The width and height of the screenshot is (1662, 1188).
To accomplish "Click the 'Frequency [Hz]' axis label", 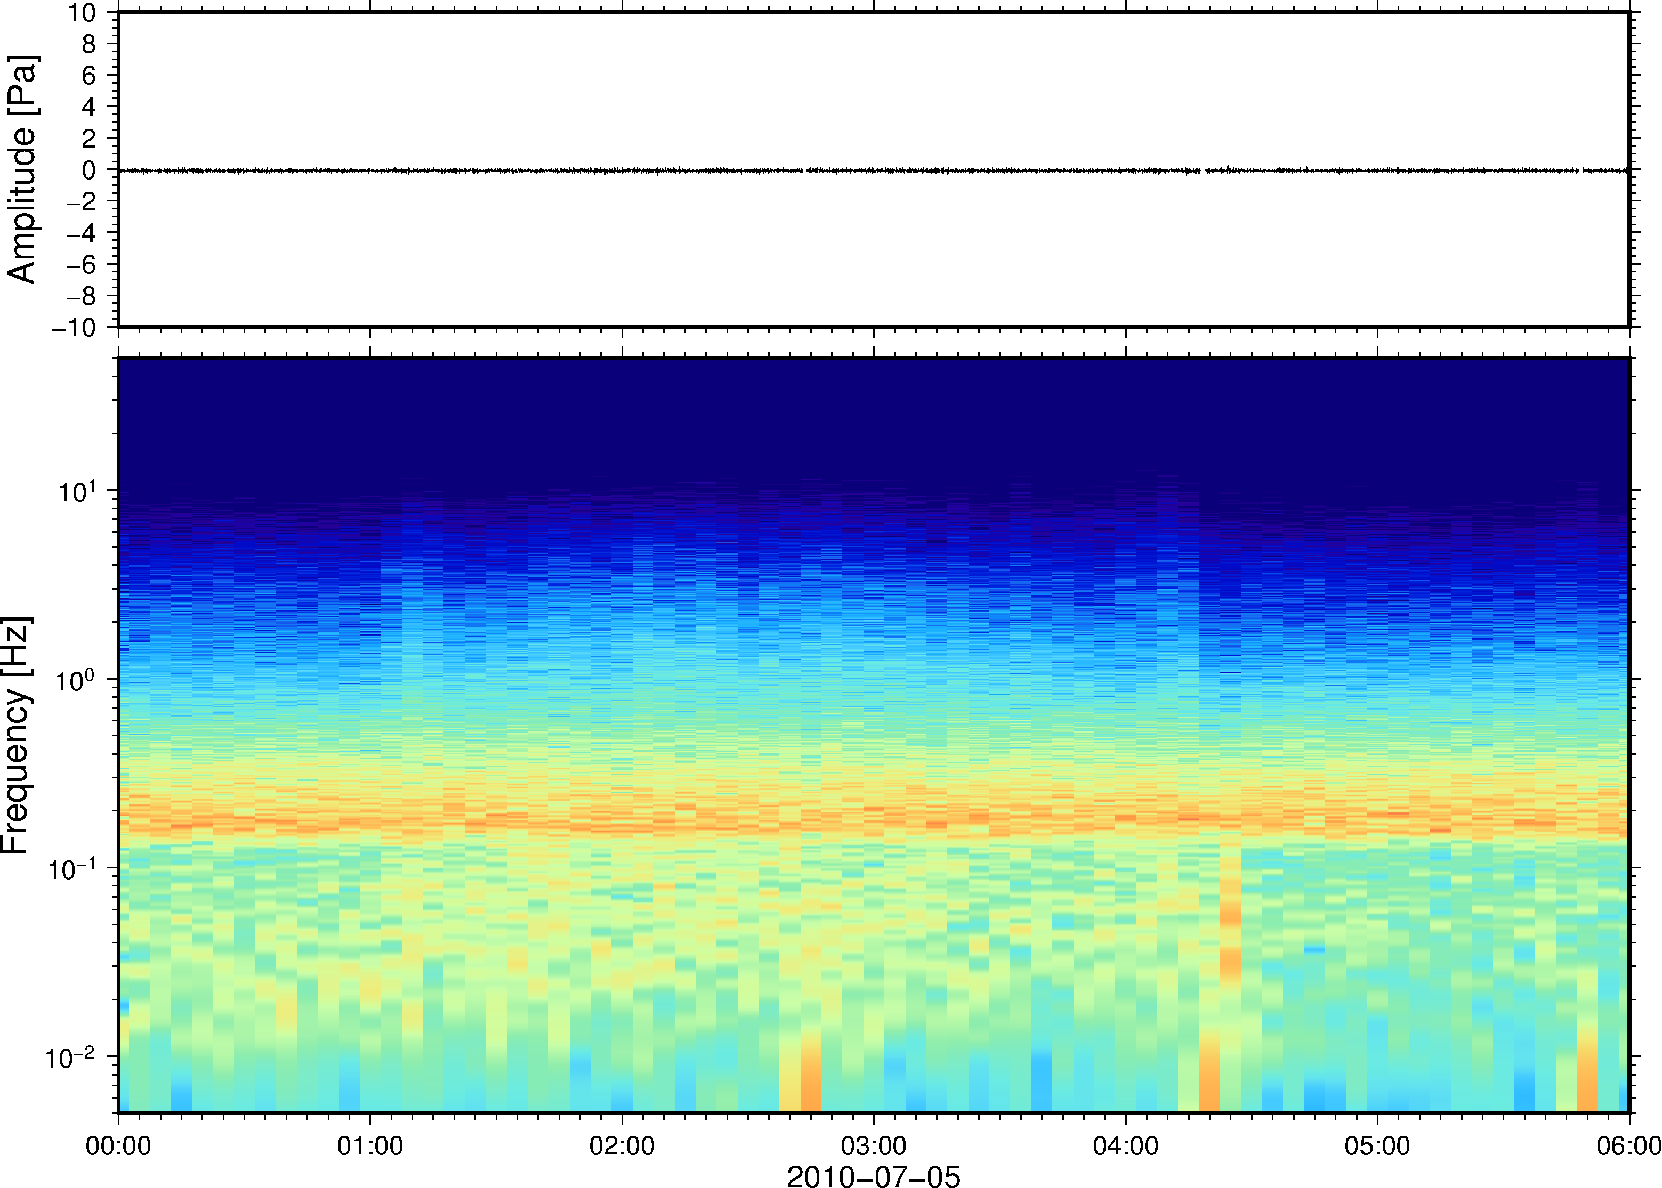I will coord(16,735).
